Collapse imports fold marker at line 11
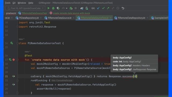The width and height of the screenshot is (172, 97). [x=17, y=27]
